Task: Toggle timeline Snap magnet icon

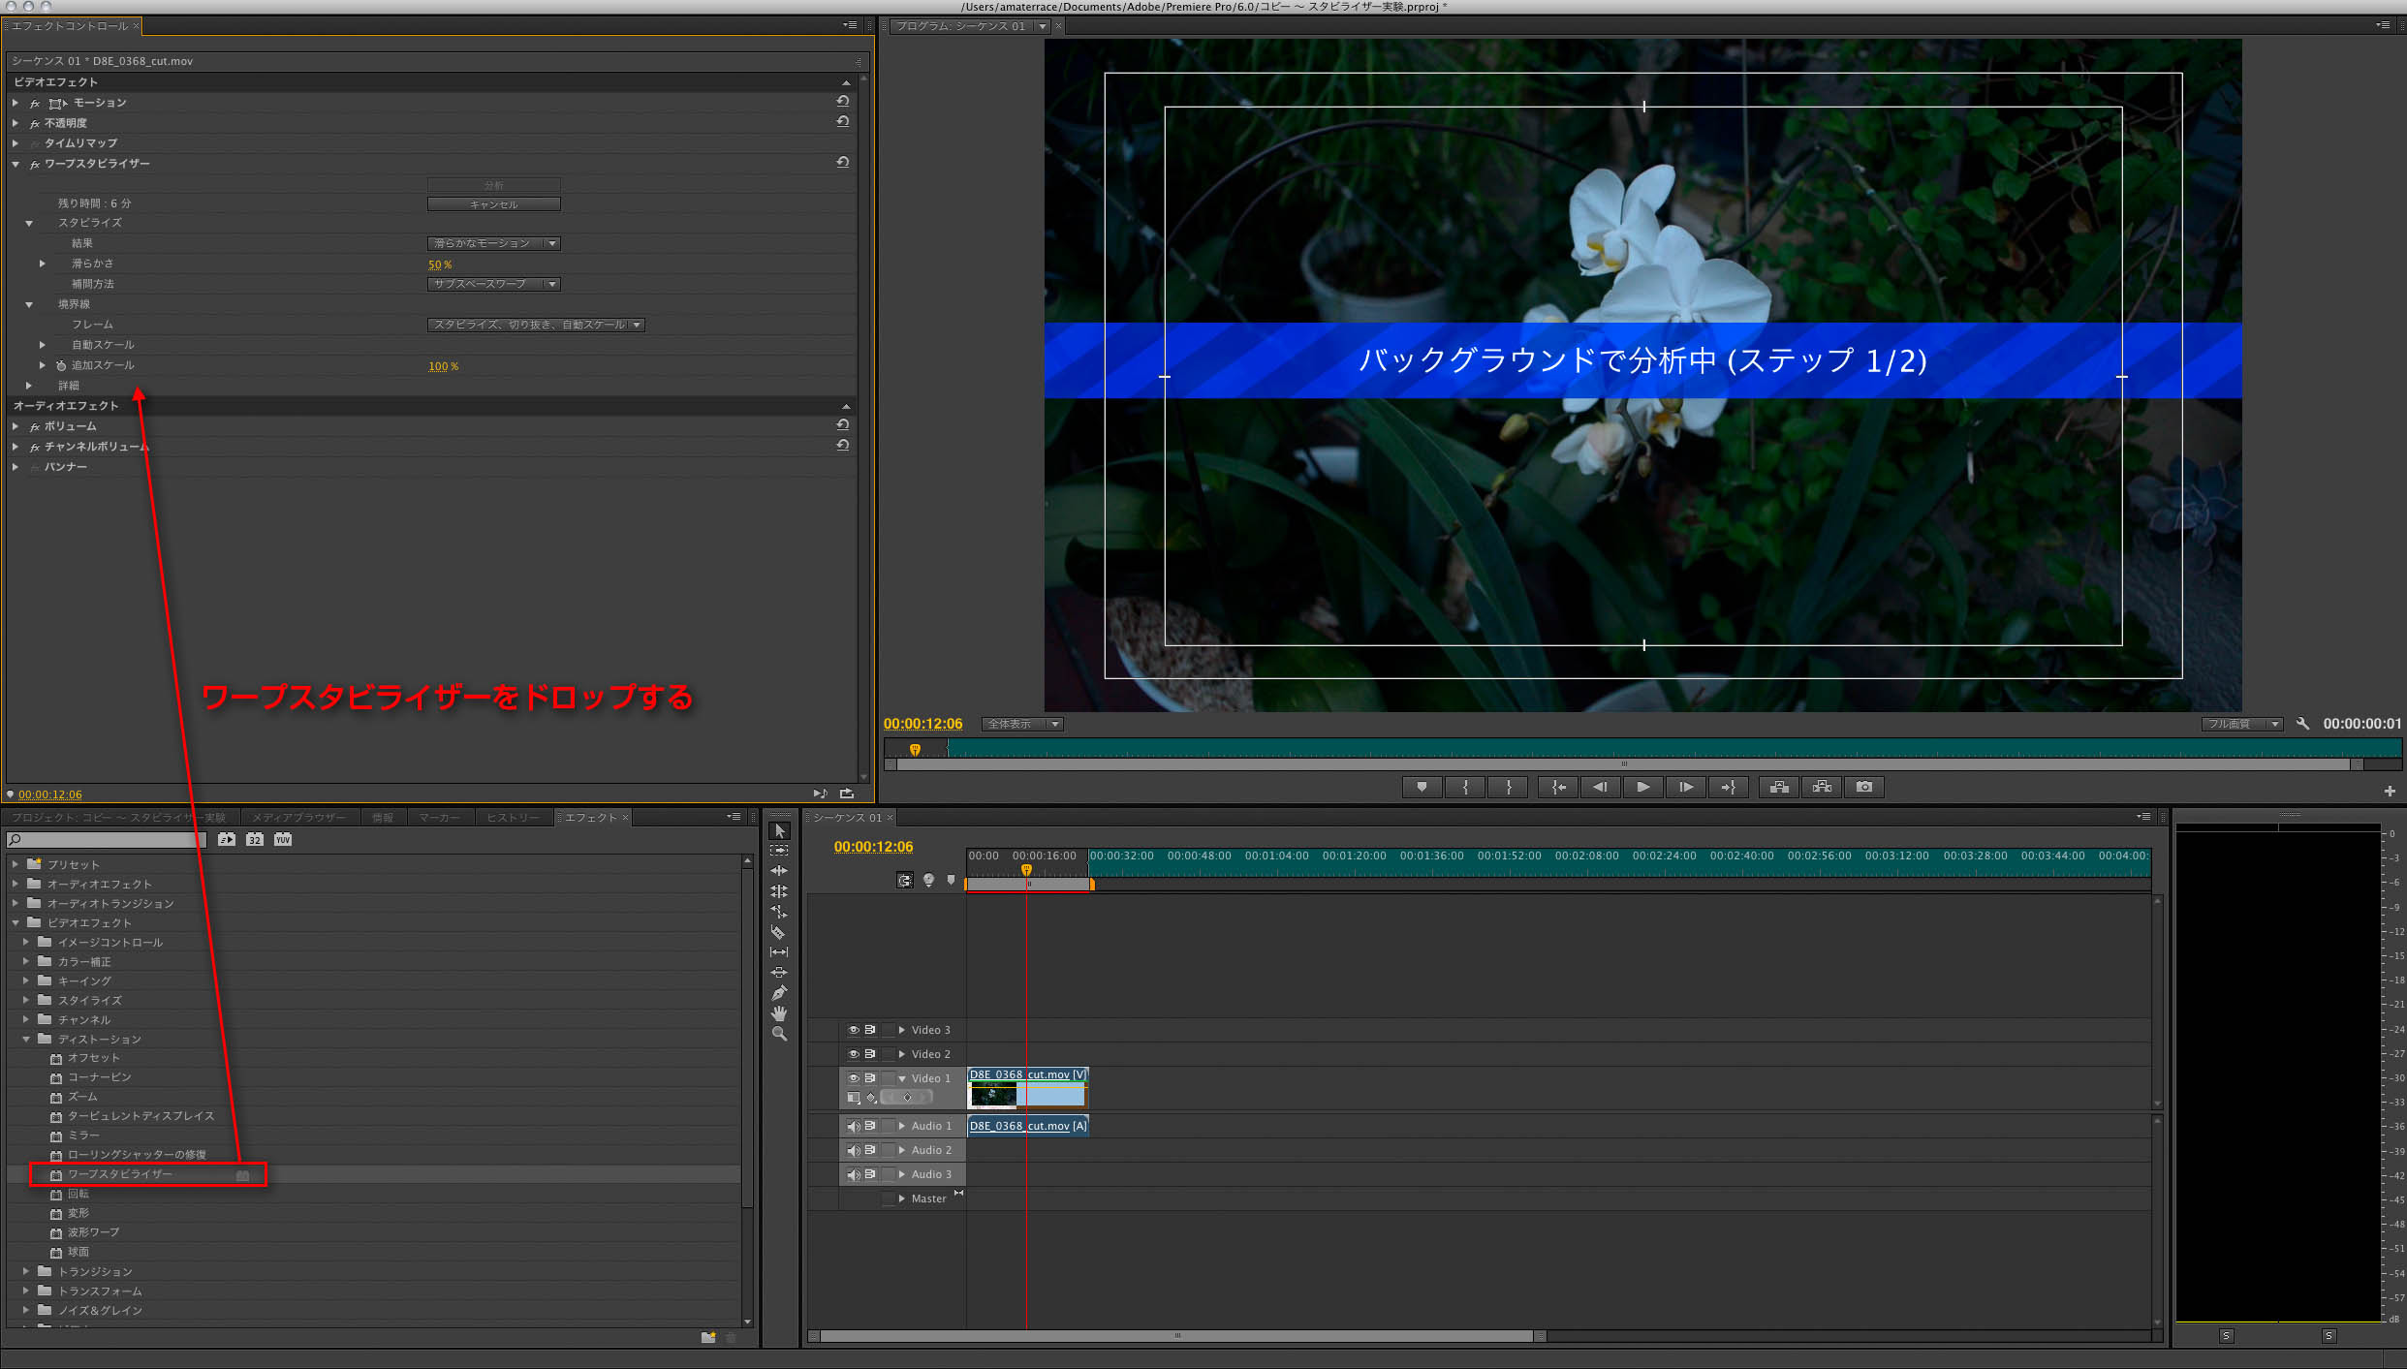Action: pyautogui.click(x=904, y=881)
